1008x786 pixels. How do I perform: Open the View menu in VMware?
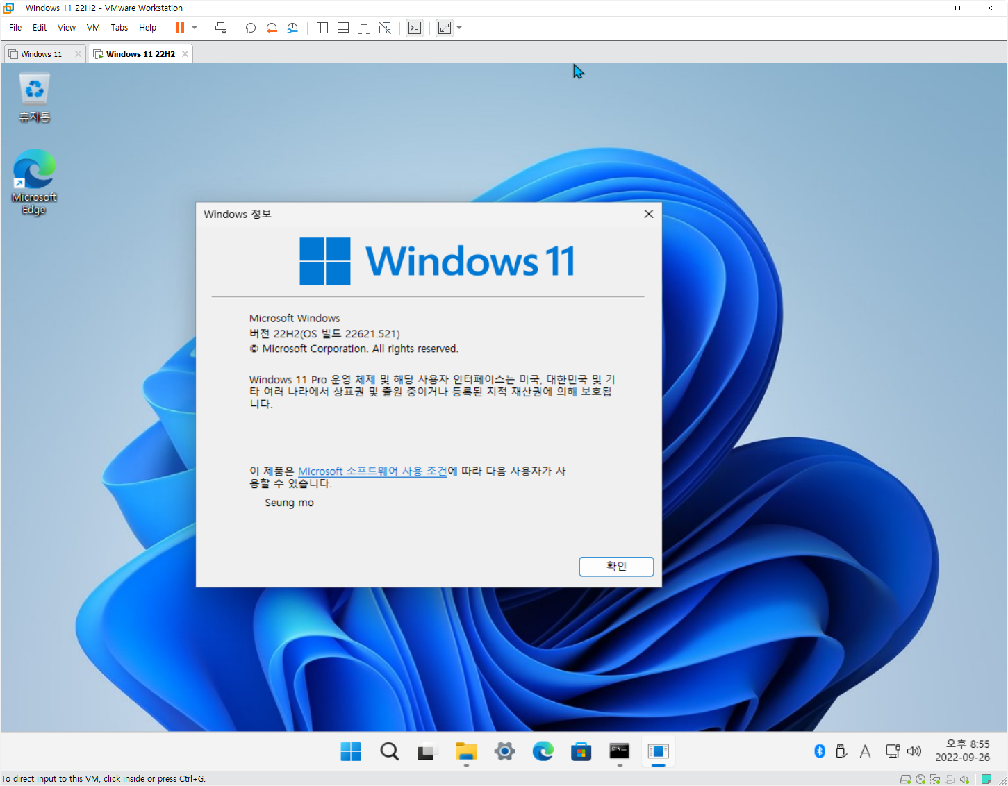click(x=67, y=28)
